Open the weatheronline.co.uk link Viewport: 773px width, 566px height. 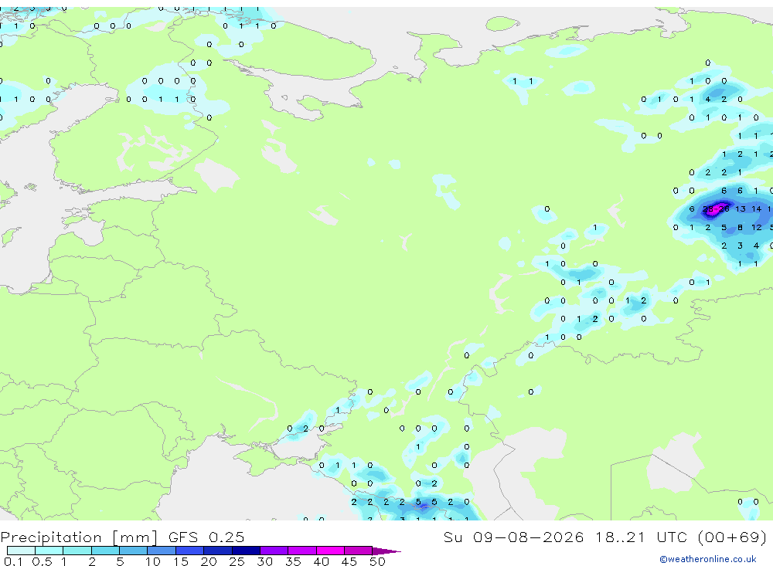pos(708,559)
